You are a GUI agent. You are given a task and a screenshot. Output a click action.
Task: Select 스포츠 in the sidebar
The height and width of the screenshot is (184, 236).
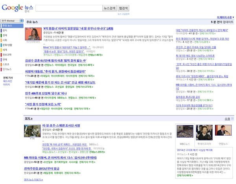tap(6, 64)
